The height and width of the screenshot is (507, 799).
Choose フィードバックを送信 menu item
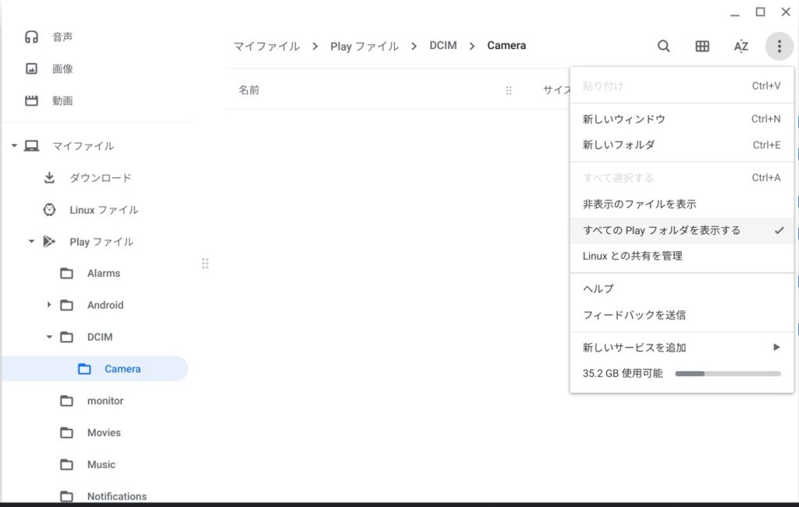click(682, 315)
